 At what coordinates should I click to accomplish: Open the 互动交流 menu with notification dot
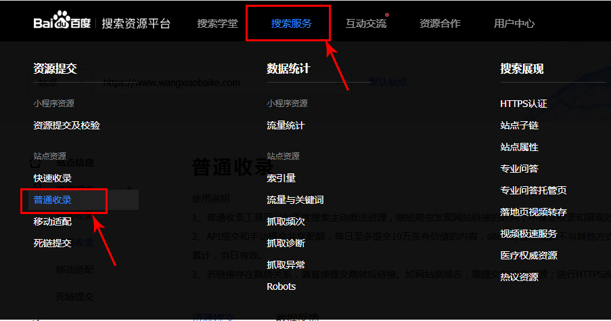click(365, 24)
